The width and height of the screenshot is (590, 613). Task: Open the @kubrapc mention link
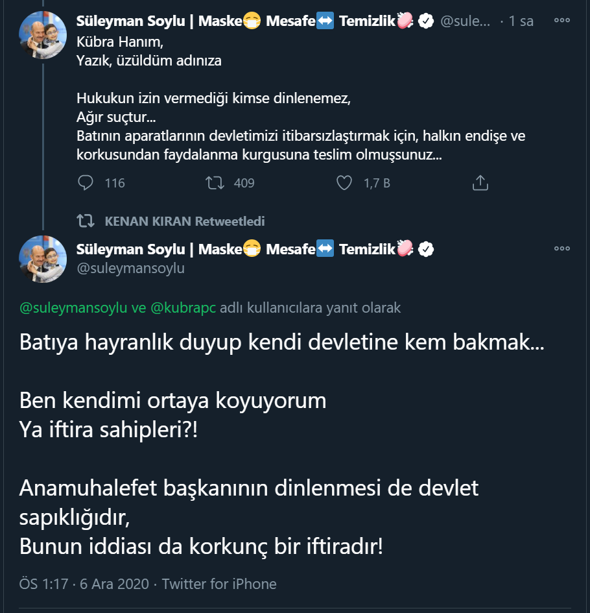[x=183, y=308]
